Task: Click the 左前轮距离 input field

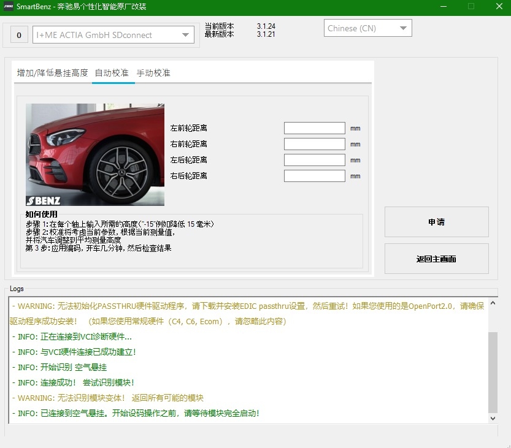Action: click(x=315, y=128)
